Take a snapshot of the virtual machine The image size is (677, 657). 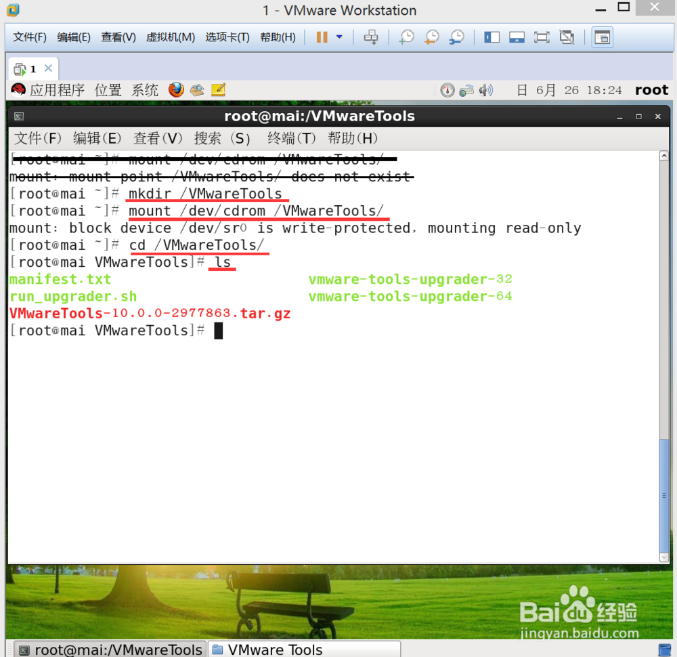point(408,37)
